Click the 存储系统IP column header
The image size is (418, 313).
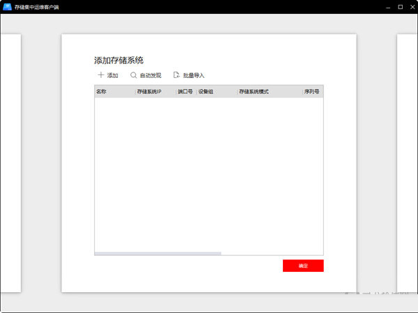[149, 92]
